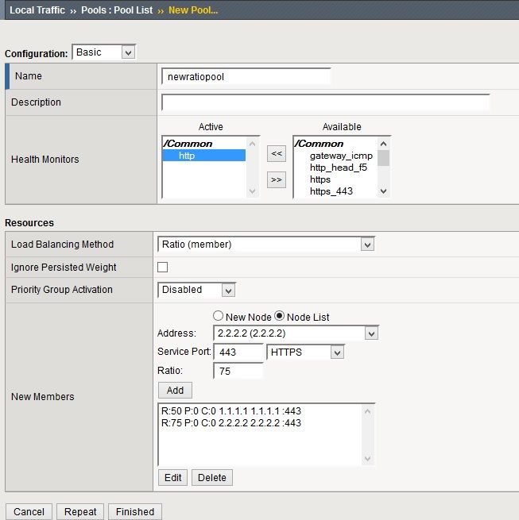Click in the Description text field
This screenshot has height=520, width=519.
[x=325, y=102]
